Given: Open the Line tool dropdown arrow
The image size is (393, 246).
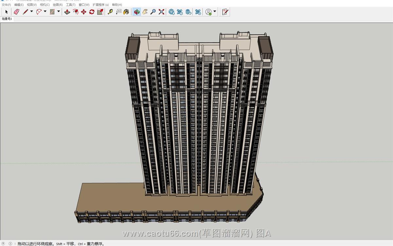Looking at the screenshot, I should (x=32, y=12).
